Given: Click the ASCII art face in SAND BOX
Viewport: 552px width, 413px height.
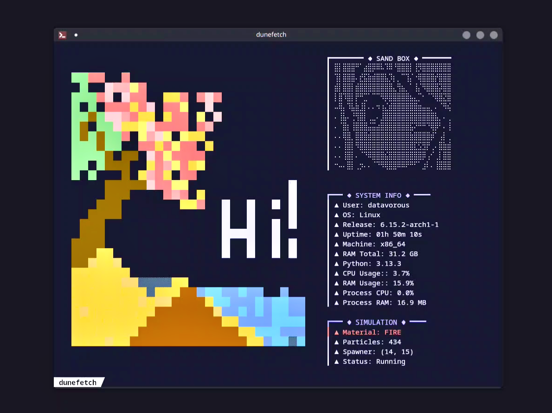Looking at the screenshot, I should click(392, 116).
